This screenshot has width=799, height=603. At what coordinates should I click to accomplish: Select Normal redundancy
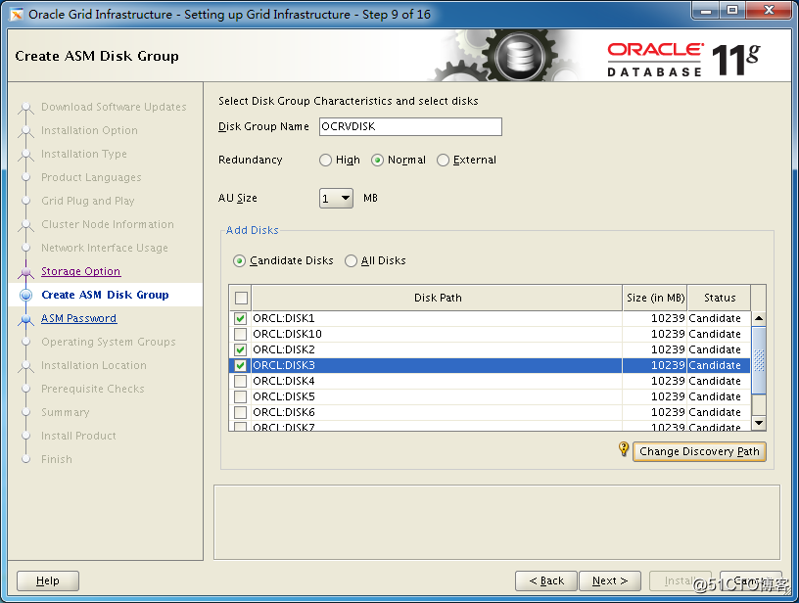tap(378, 161)
